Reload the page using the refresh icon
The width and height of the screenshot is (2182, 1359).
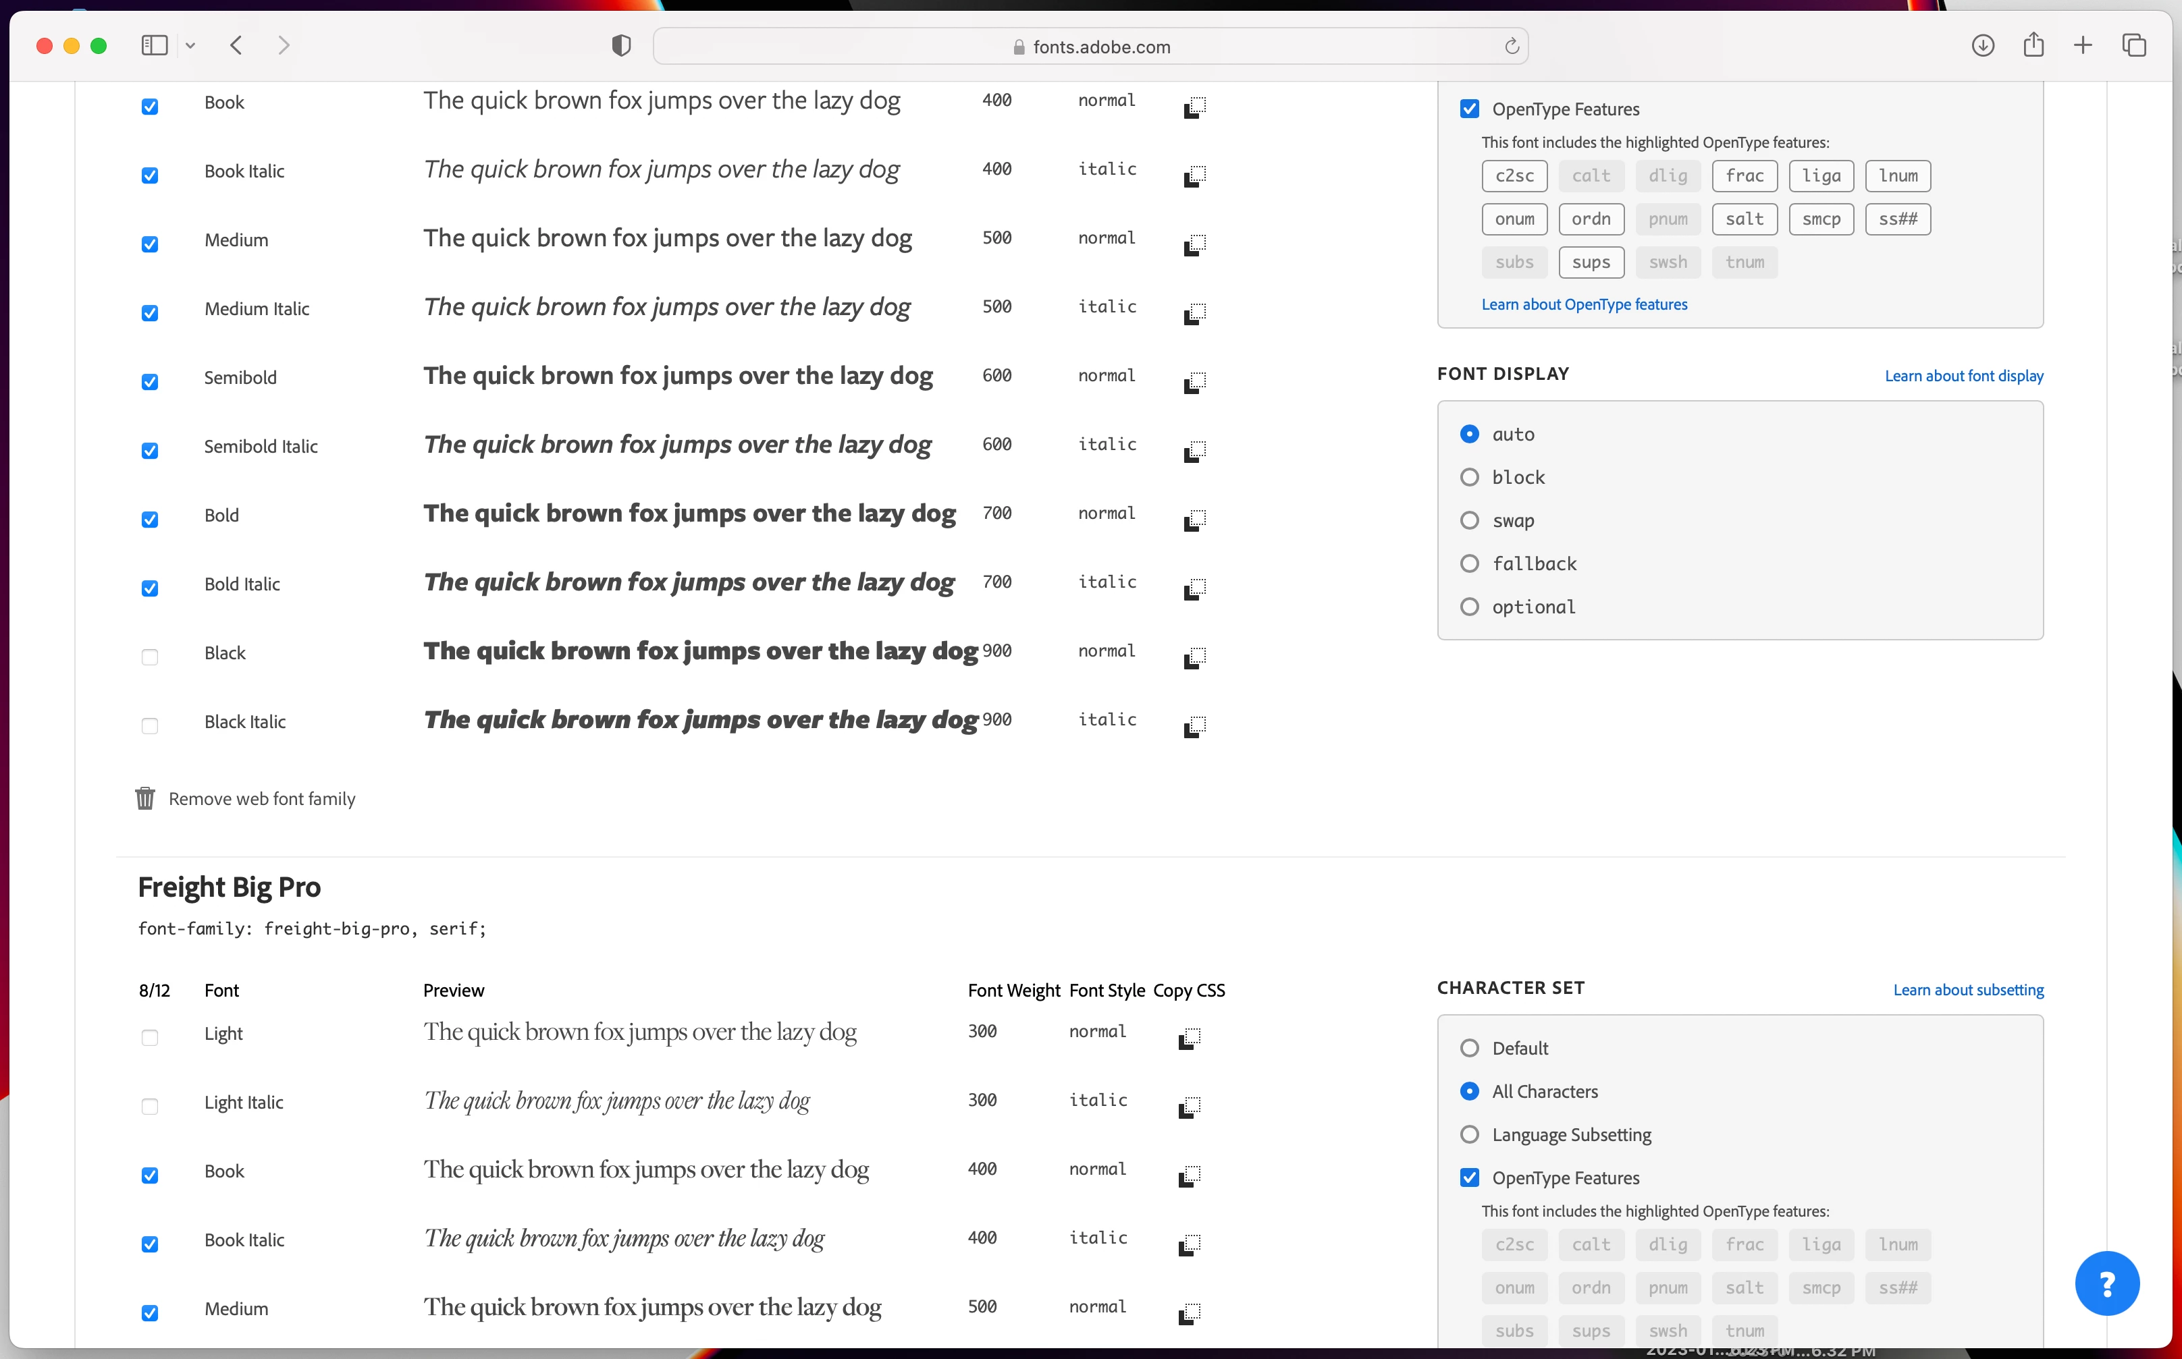pos(1512,46)
